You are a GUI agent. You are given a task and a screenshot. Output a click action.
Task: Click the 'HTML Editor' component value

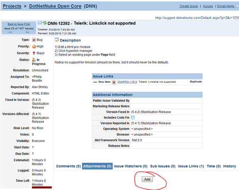pyautogui.click(x=40, y=93)
